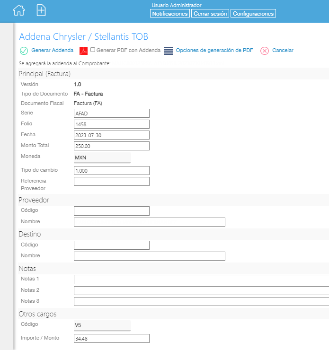Click the green check Generar Addenda icon

click(x=24, y=51)
